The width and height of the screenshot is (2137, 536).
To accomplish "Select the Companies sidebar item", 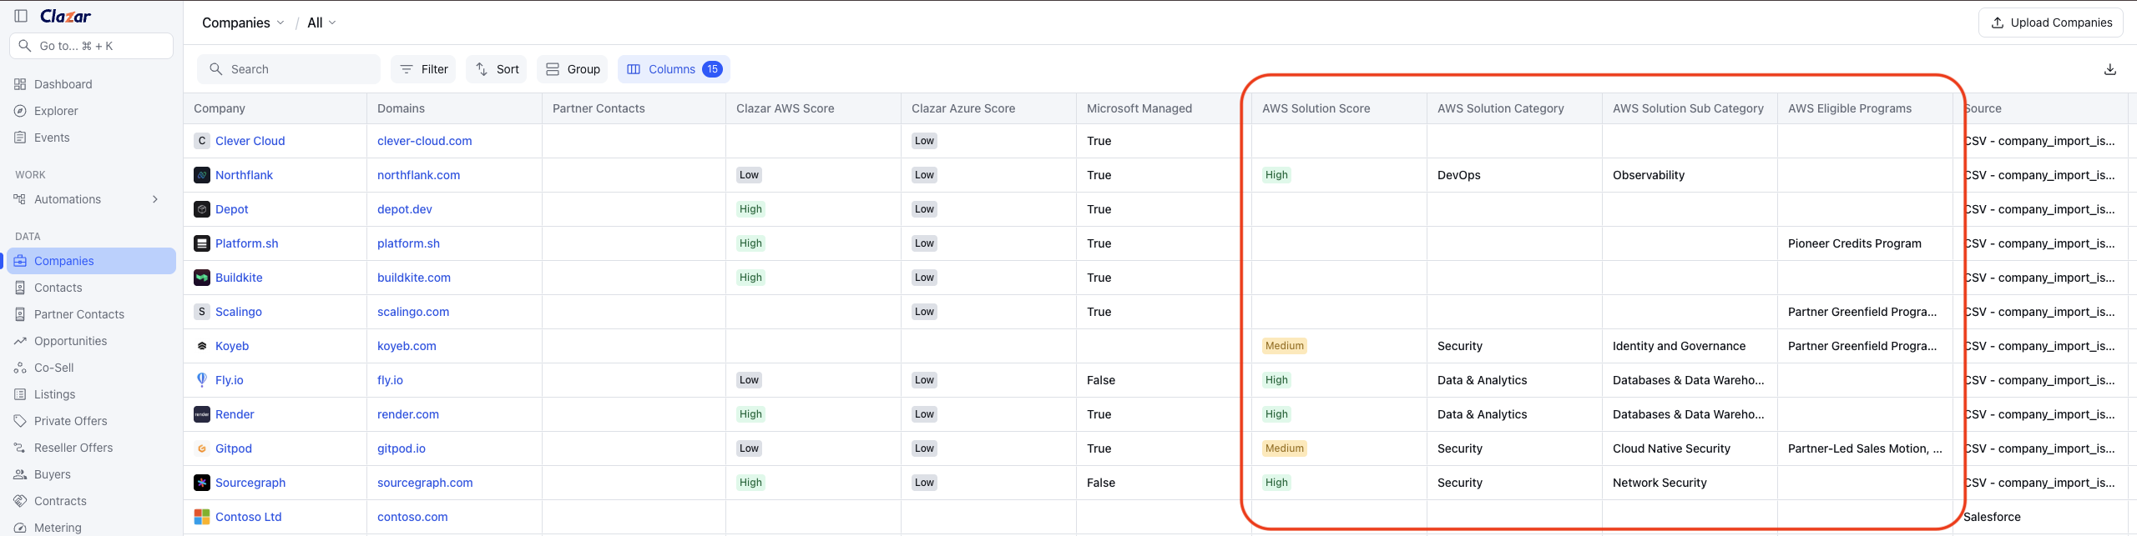I will point(92,261).
